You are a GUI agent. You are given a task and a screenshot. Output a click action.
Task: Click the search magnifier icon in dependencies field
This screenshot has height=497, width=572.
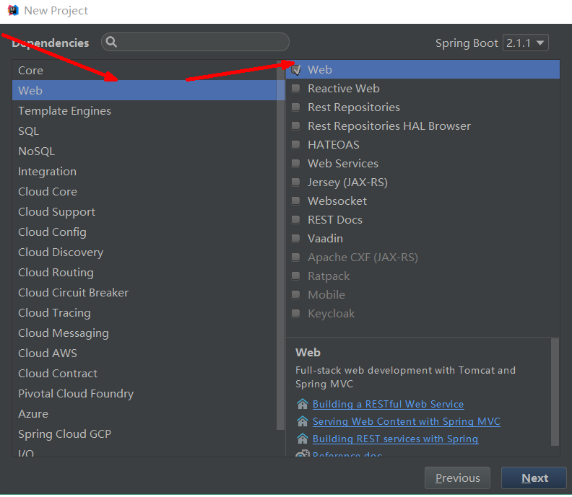click(x=111, y=43)
